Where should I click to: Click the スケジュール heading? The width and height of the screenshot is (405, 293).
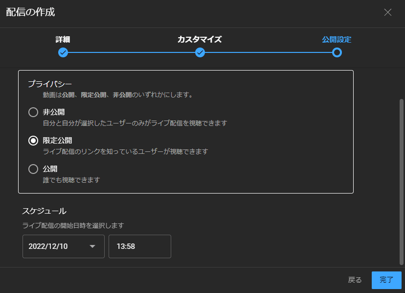pyautogui.click(x=44, y=211)
